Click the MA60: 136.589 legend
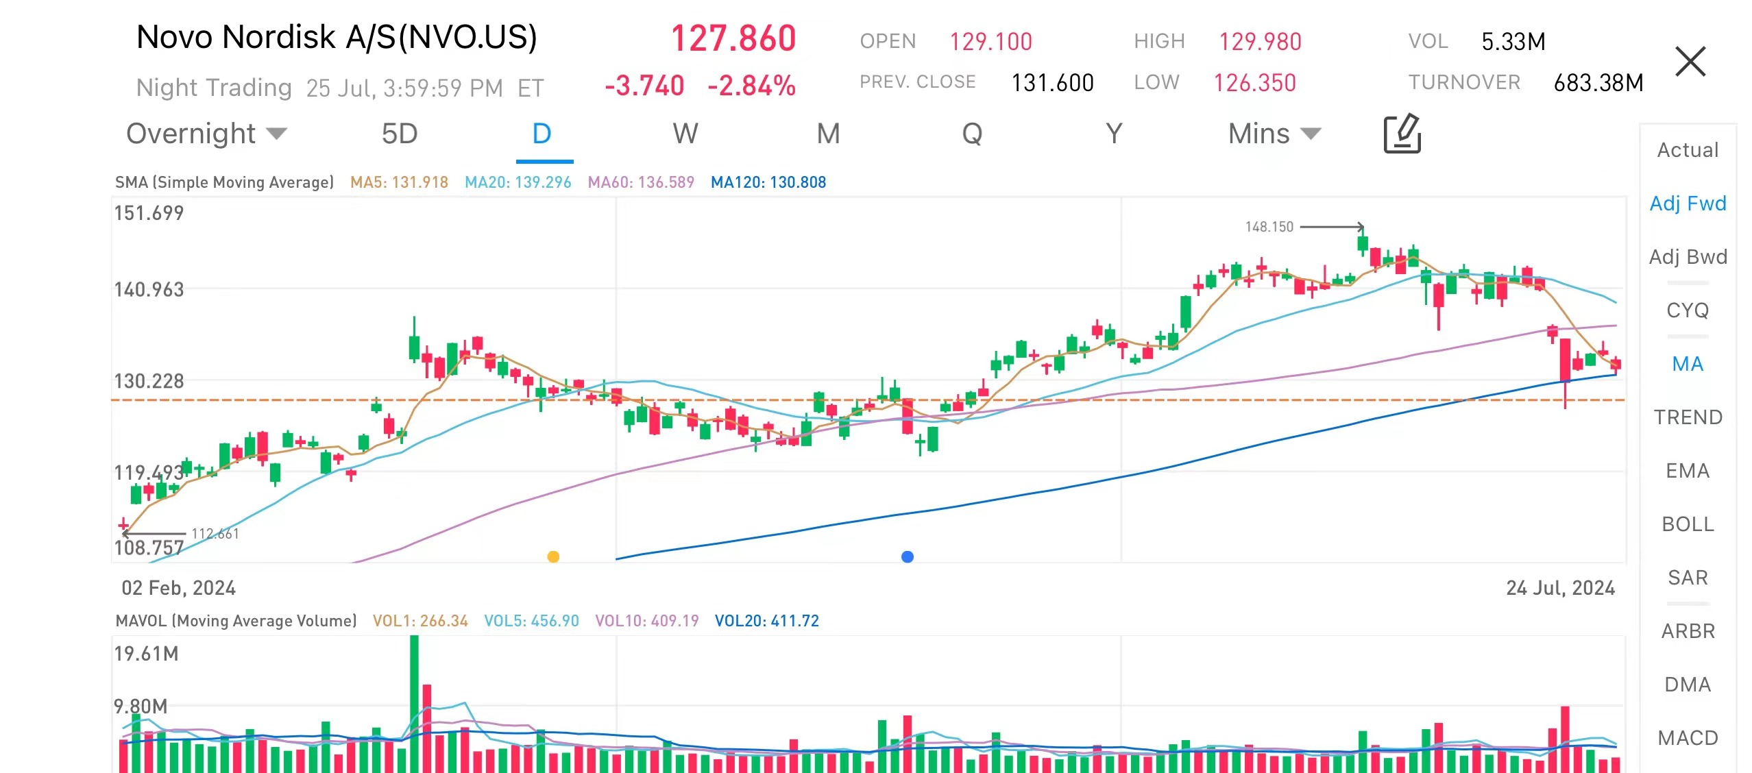Viewport: 1752px width, 773px height. [641, 182]
